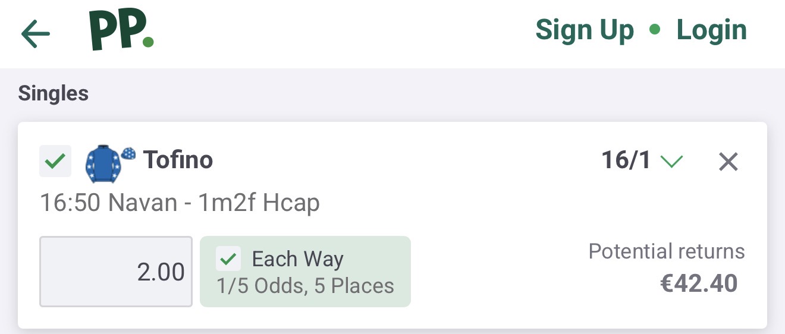
Task: Open the 16/1 odds selector
Action: tap(626, 160)
